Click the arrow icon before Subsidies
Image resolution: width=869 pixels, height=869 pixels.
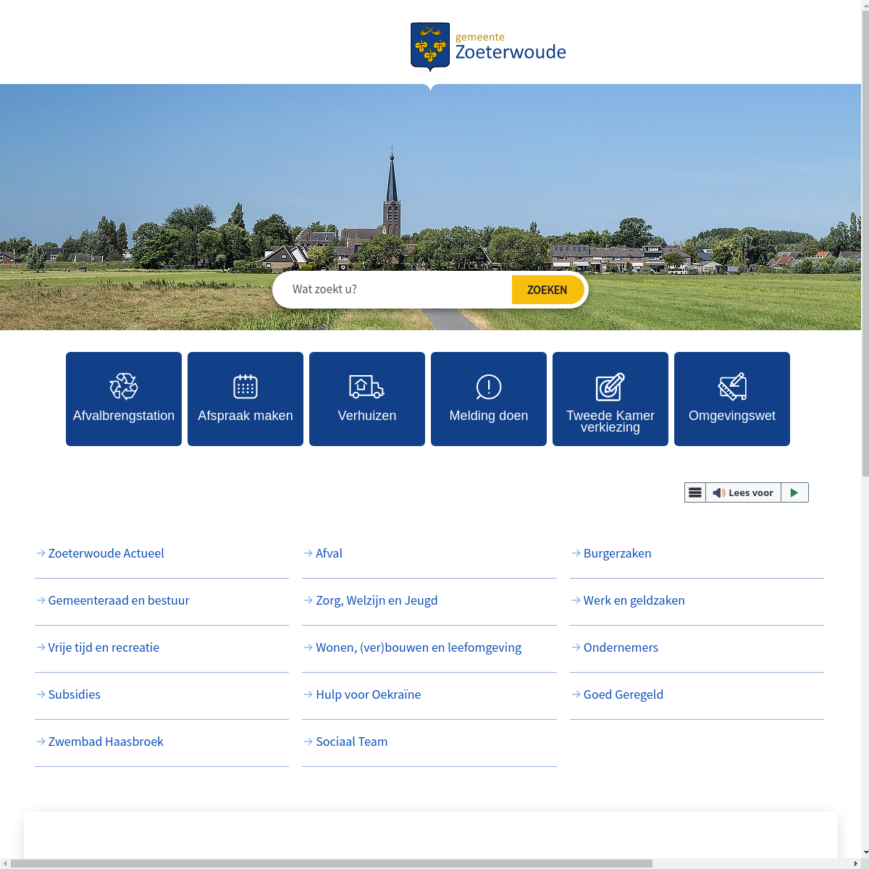point(41,694)
